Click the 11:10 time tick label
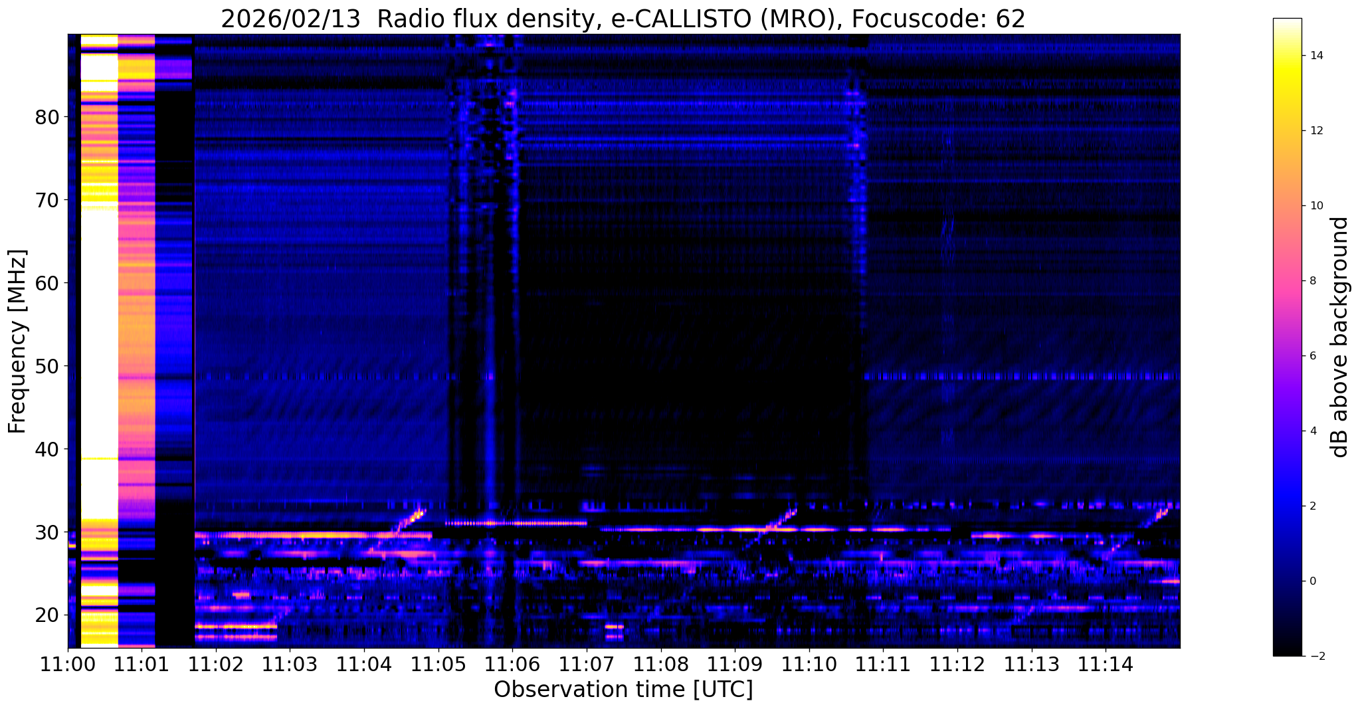 click(809, 664)
